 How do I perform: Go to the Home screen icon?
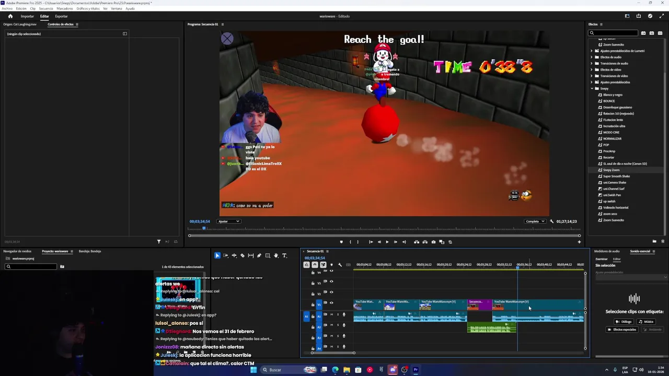[x=10, y=16]
